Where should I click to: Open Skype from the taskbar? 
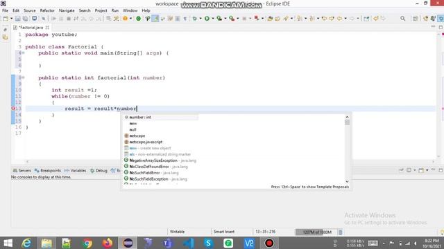(208, 243)
